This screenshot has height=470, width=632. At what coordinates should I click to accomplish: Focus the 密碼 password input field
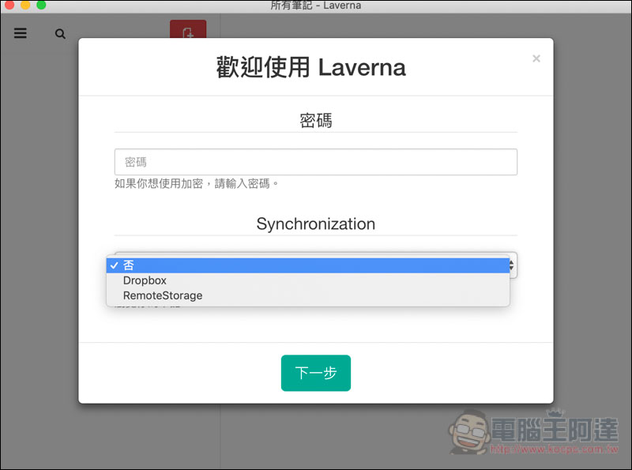(x=315, y=162)
